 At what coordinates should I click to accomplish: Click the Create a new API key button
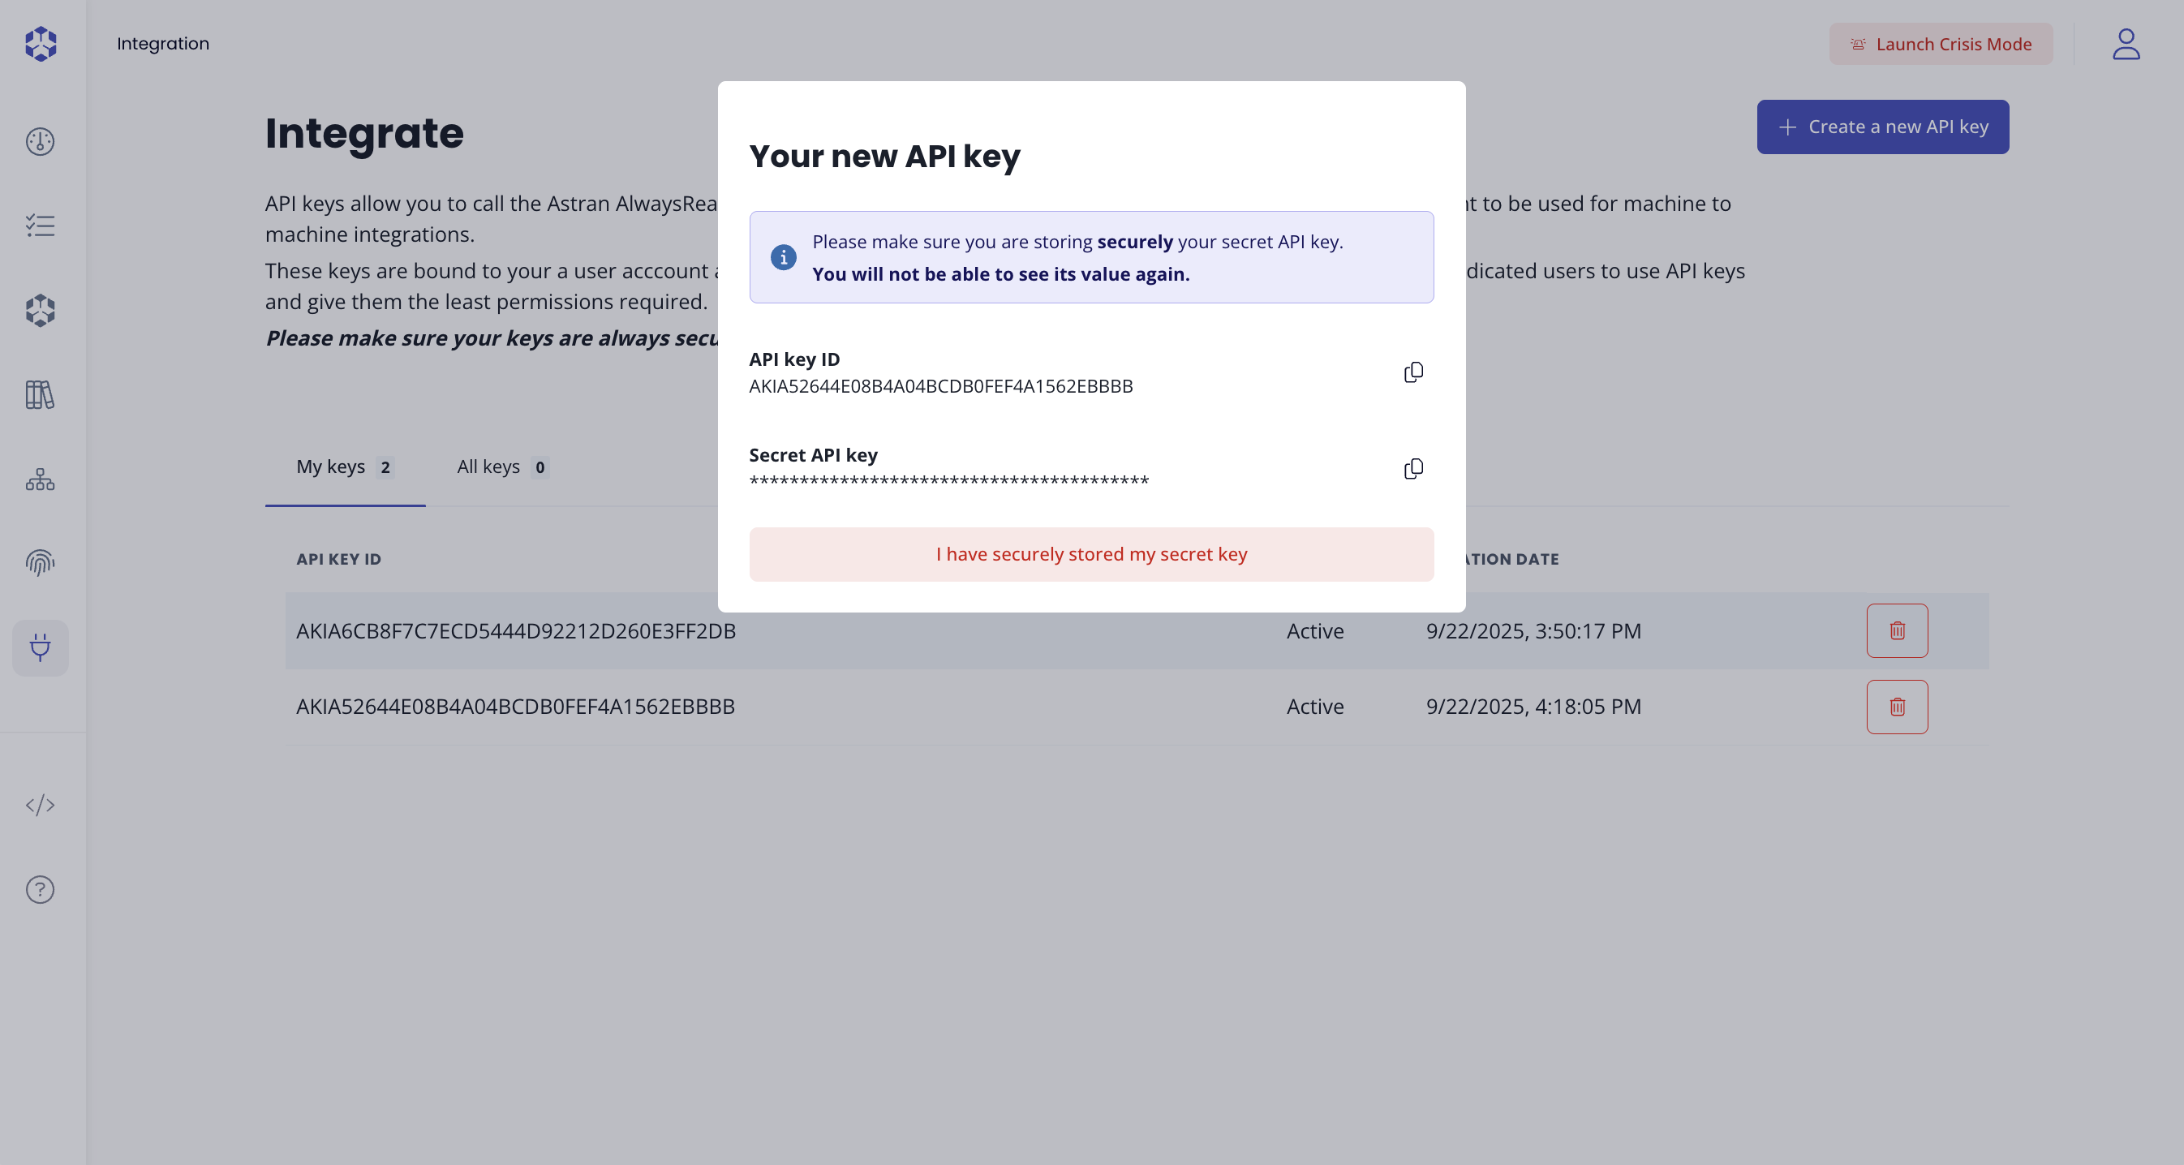(x=1882, y=127)
